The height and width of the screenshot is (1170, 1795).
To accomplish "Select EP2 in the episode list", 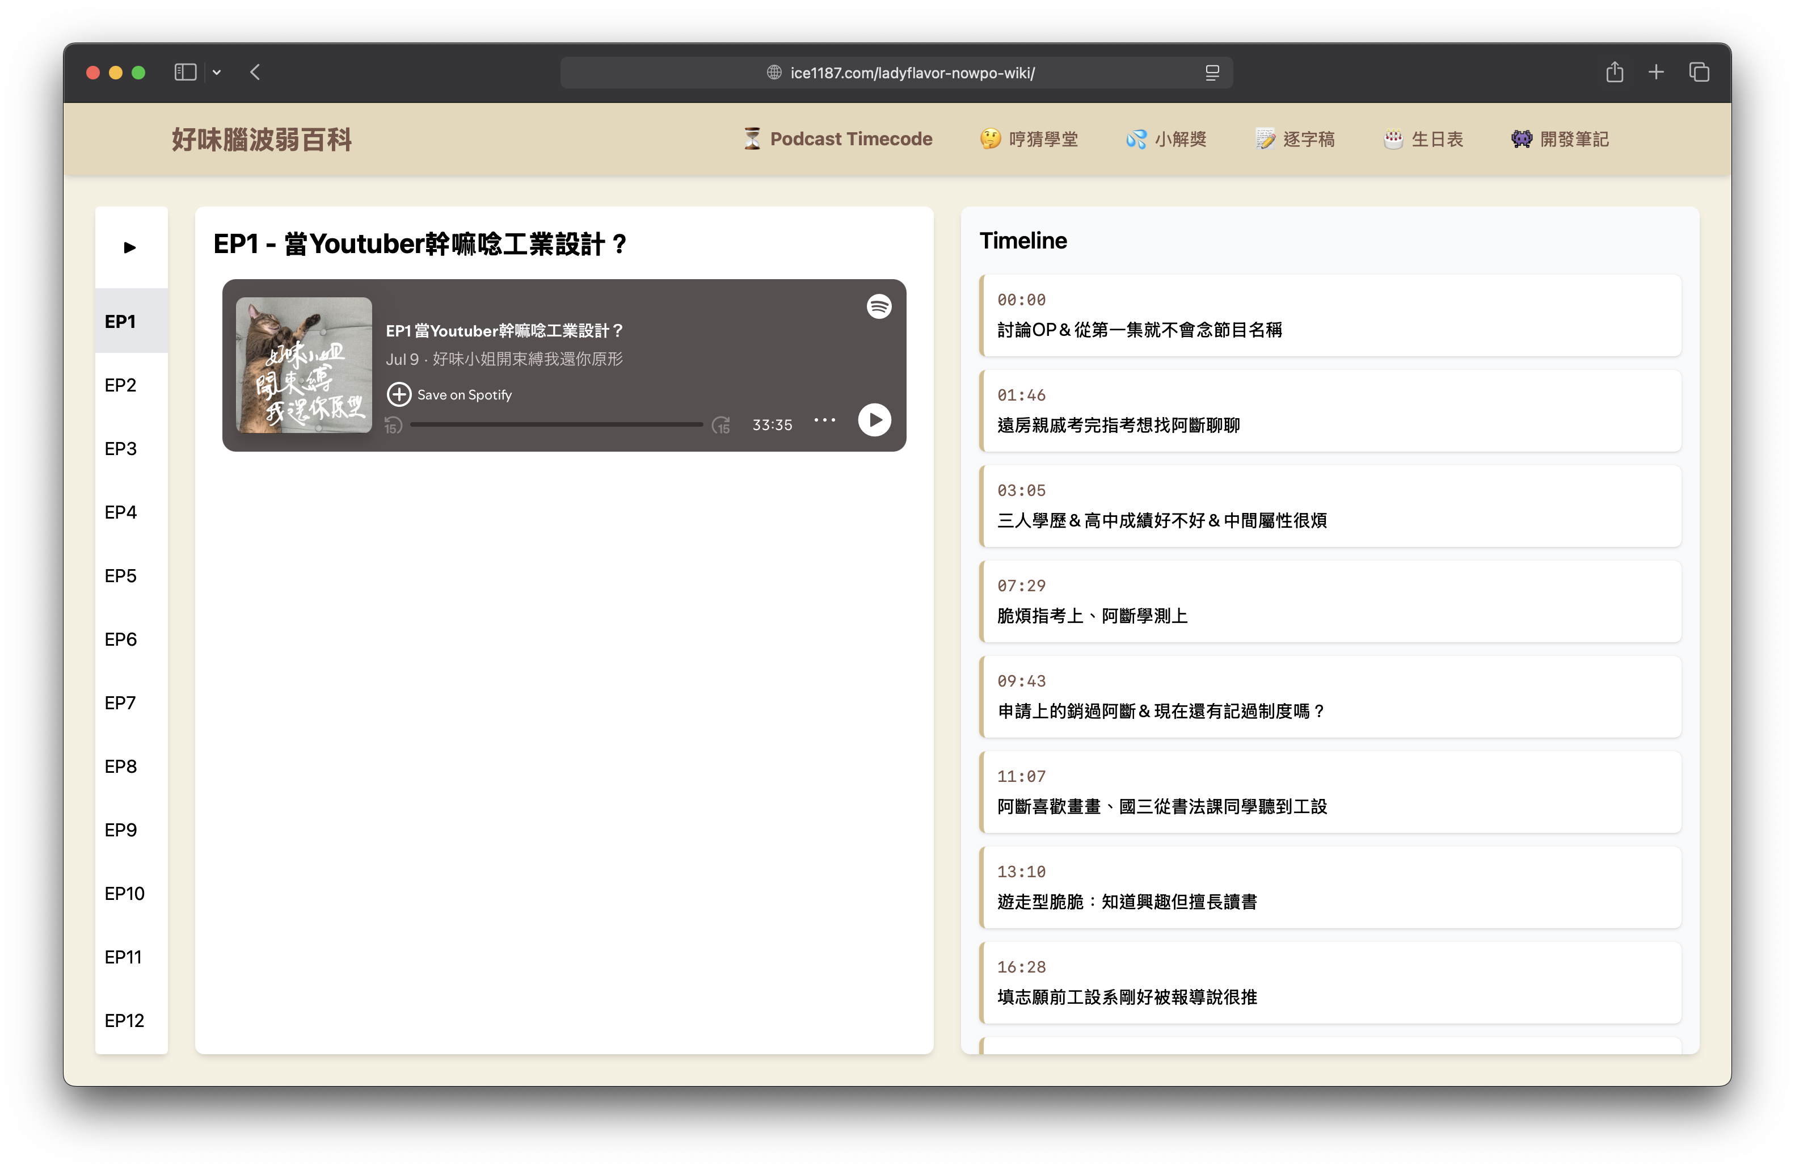I will point(131,385).
